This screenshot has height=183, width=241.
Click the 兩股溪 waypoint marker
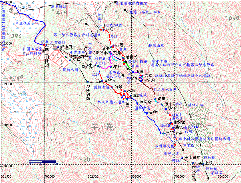(x=124, y=58)
